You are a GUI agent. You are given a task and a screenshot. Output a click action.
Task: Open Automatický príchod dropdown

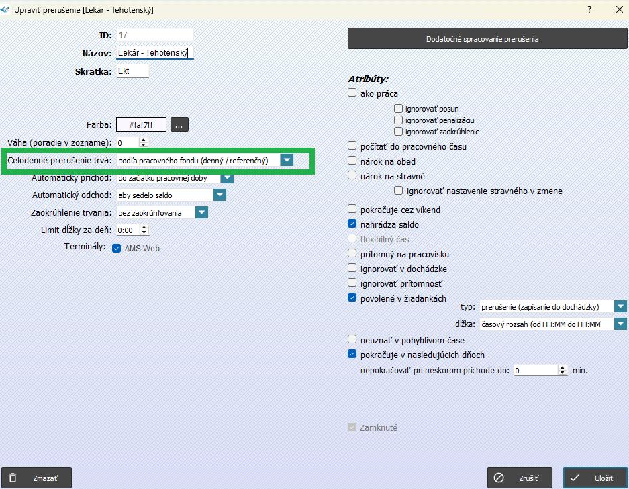pyautogui.click(x=227, y=178)
